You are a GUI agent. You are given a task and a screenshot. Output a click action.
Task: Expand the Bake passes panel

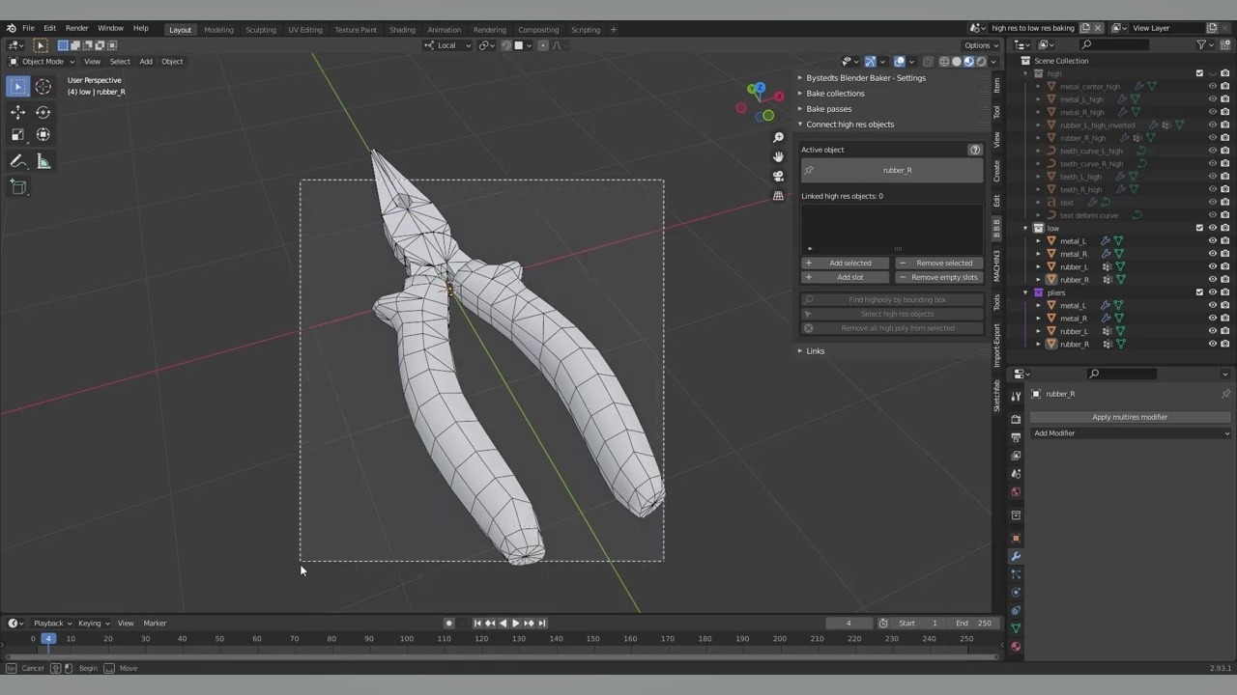click(x=828, y=109)
